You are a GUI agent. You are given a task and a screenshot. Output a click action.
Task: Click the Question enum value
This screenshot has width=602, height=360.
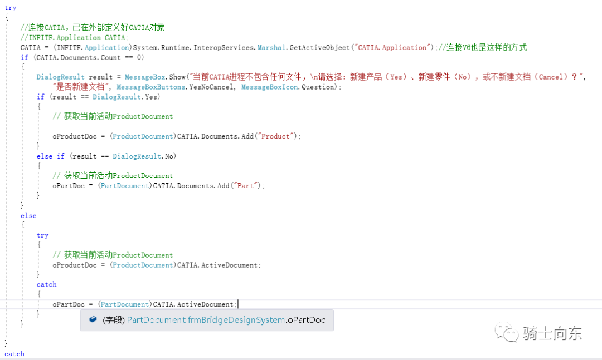(318, 87)
